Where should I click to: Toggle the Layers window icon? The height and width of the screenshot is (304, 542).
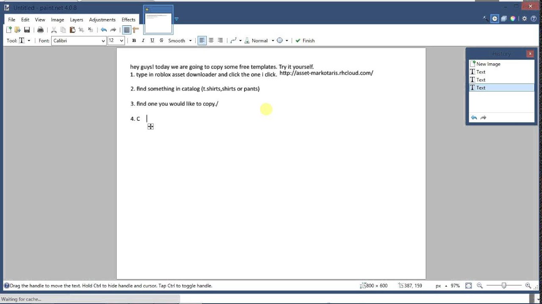(504, 19)
